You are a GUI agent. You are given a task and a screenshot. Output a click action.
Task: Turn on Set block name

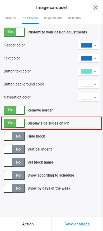(14, 162)
